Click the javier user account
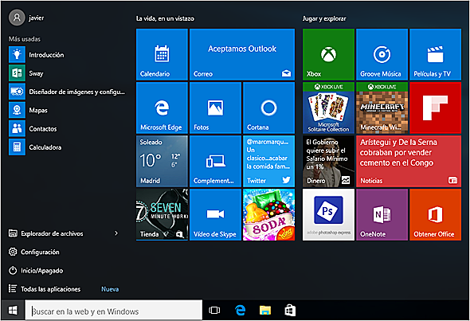 click(x=26, y=18)
